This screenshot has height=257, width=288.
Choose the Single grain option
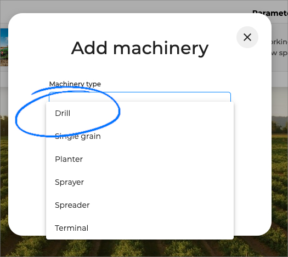tap(140, 136)
